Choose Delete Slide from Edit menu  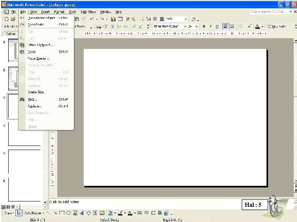point(36,92)
